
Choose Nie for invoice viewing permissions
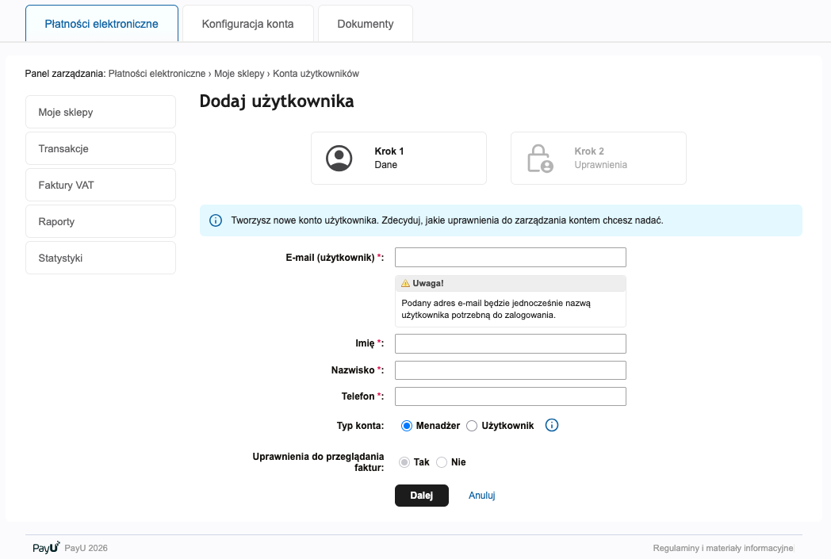442,461
